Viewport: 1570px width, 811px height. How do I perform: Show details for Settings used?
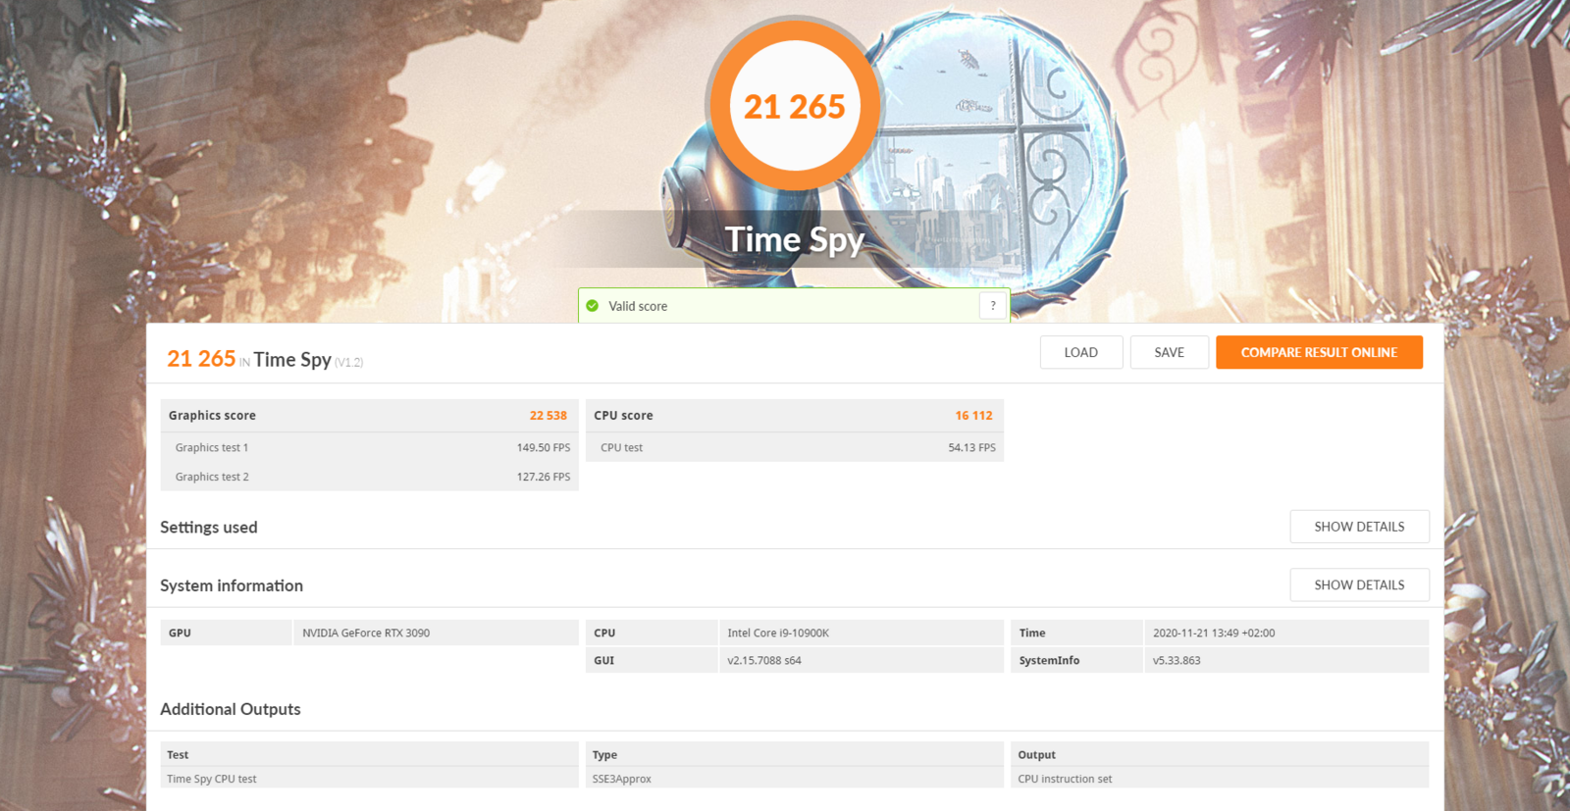(1359, 527)
